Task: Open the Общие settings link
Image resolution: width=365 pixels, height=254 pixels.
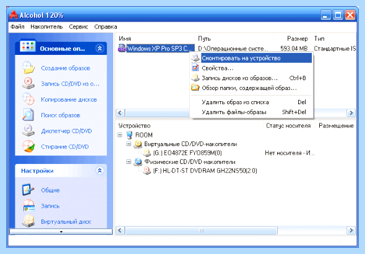Action: 50,190
